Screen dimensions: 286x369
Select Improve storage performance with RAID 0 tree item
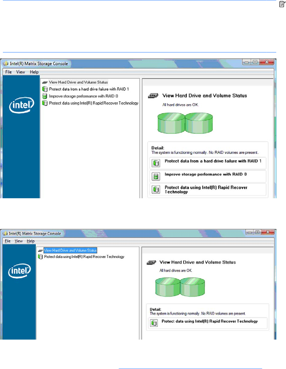click(x=83, y=96)
